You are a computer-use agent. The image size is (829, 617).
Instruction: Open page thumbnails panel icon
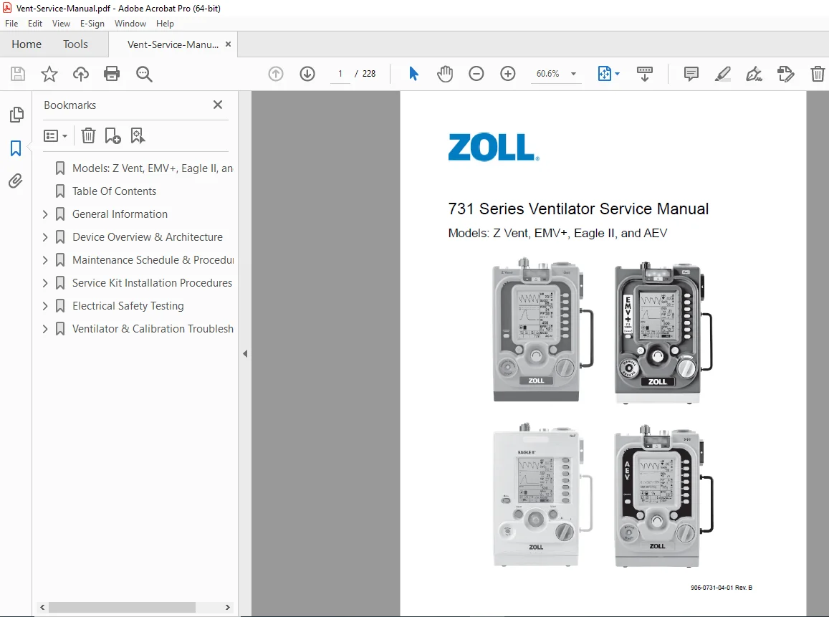point(16,114)
